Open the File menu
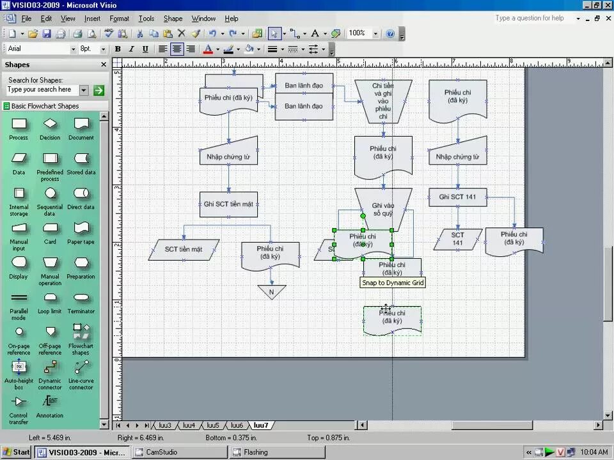This screenshot has width=614, height=460. 26,19
